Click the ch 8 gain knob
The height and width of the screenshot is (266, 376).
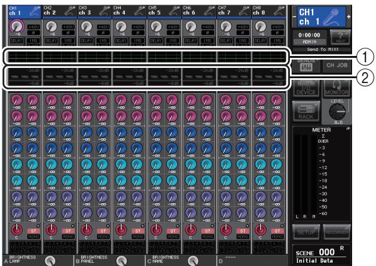260,26
